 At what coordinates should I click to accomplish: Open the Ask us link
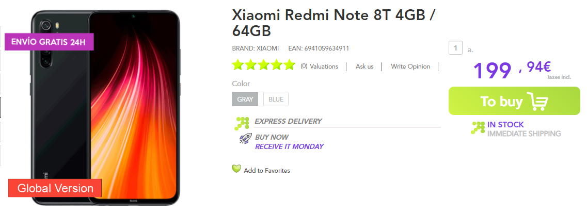pyautogui.click(x=364, y=67)
